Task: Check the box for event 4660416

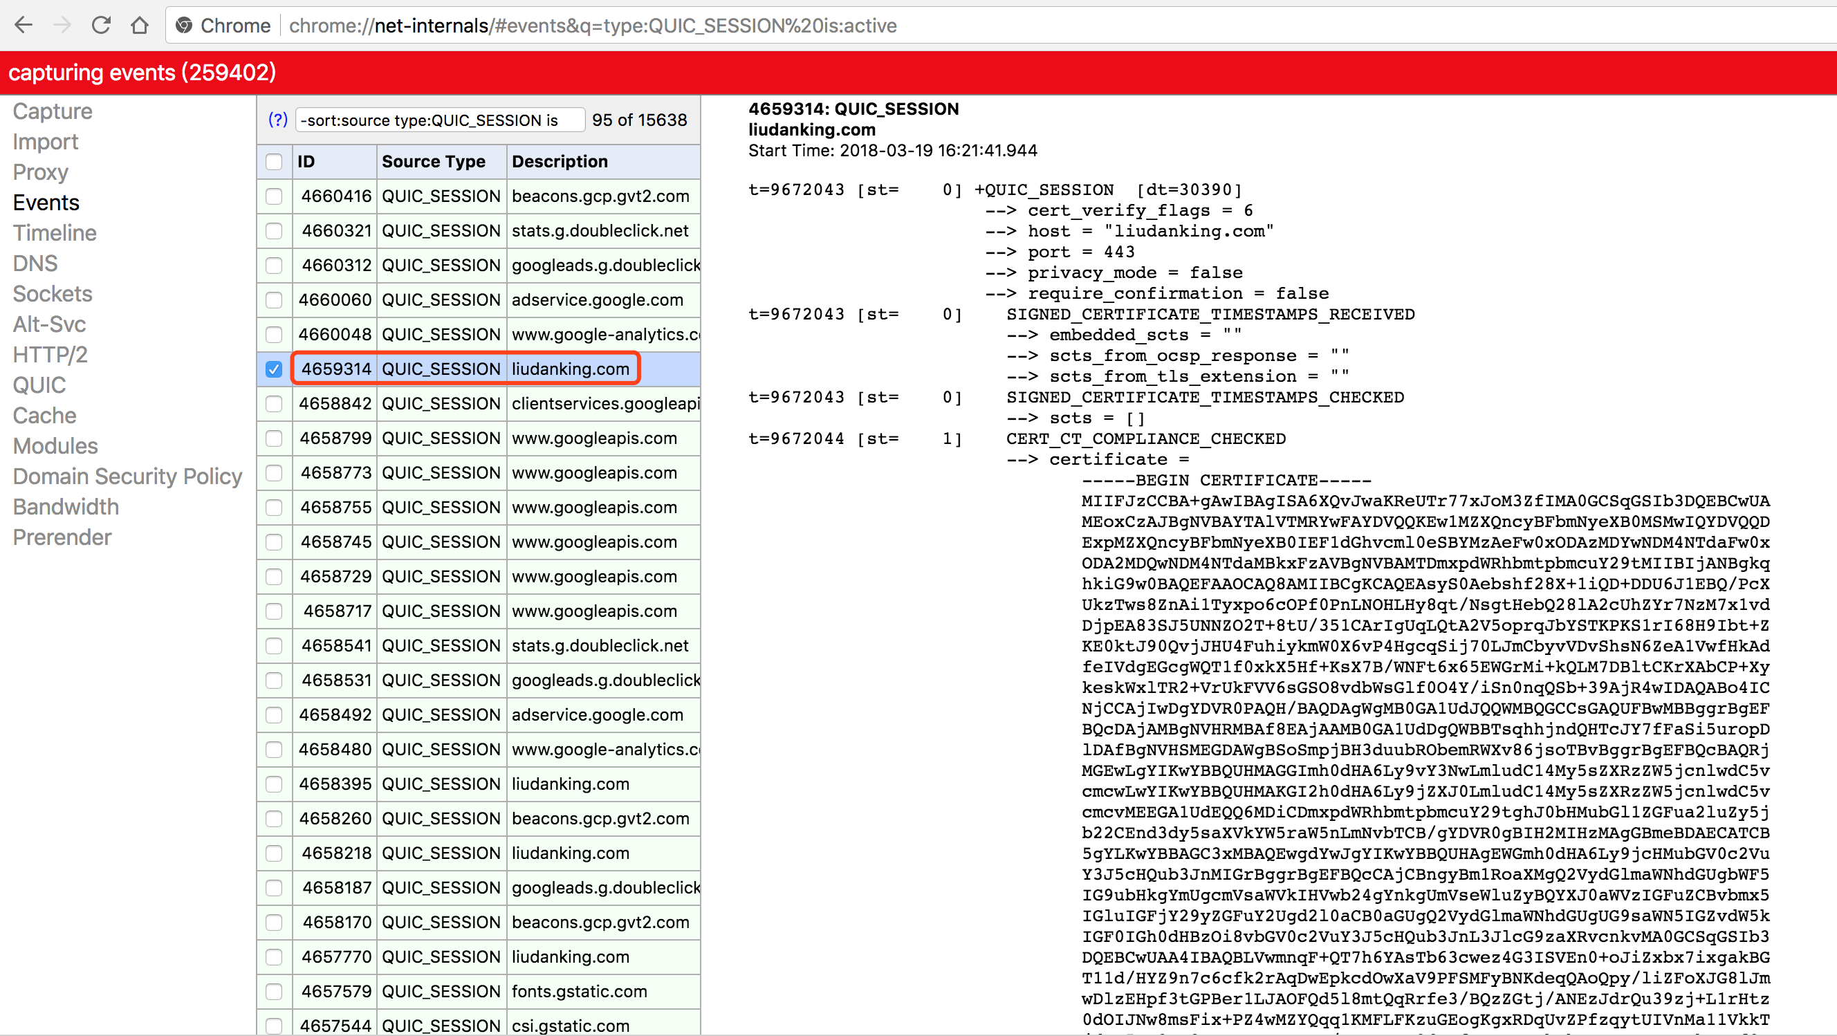Action: coord(274,196)
